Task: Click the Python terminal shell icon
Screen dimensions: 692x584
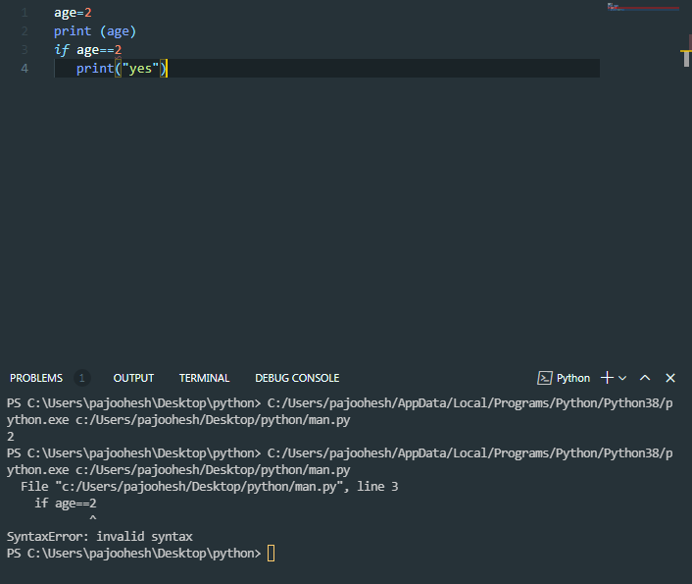Action: (545, 378)
